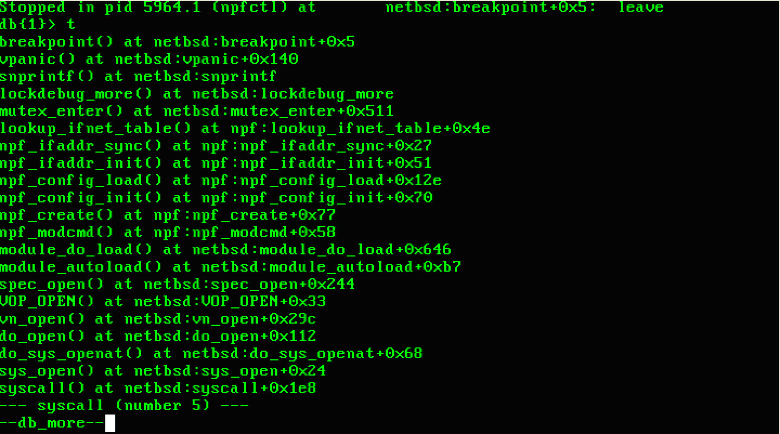Screen dimensions: 780x434
Task: Click the vpanic() at netbsd:vpanic+0x140 line
Action: (149, 59)
